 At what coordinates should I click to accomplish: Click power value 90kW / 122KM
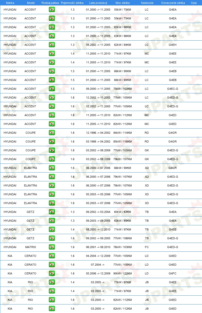click(x=122, y=273)
